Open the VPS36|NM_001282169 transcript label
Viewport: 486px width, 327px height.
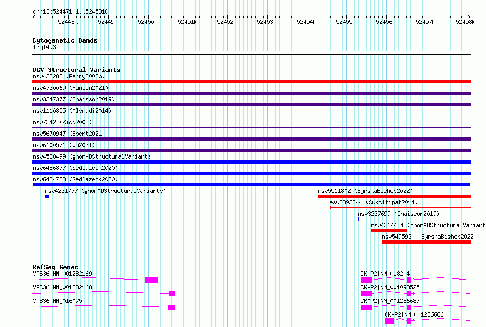click(62, 274)
